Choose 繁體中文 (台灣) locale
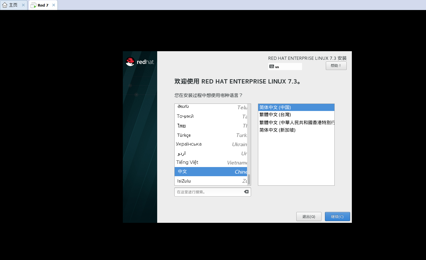This screenshot has width=426, height=260. [x=296, y=115]
